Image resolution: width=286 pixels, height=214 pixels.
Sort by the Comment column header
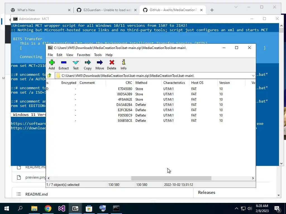[92, 82]
